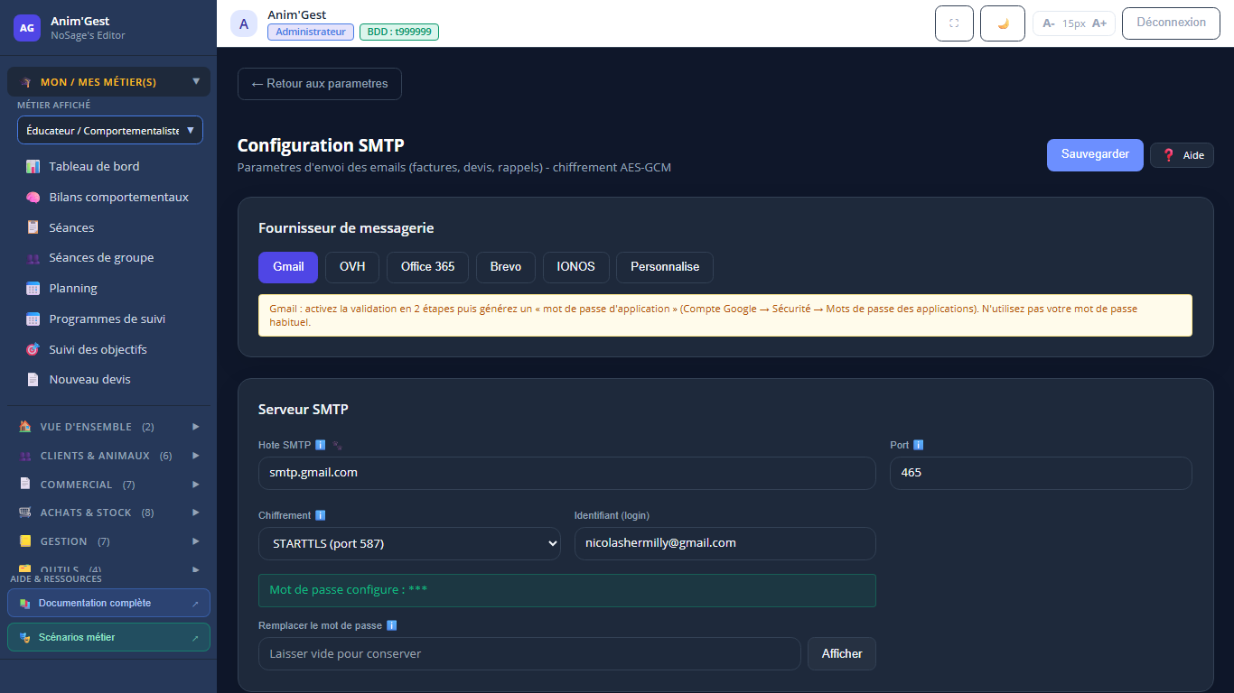1234x693 pixels.
Task: Click Retour aux parametres button
Action: (320, 84)
